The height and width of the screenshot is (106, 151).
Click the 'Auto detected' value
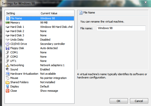(49, 48)
